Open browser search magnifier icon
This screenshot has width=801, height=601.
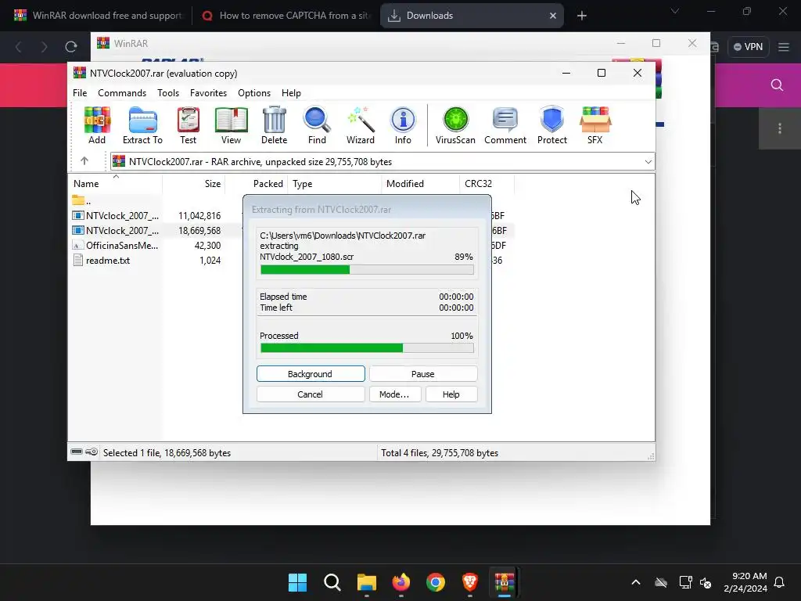pyautogui.click(x=777, y=85)
